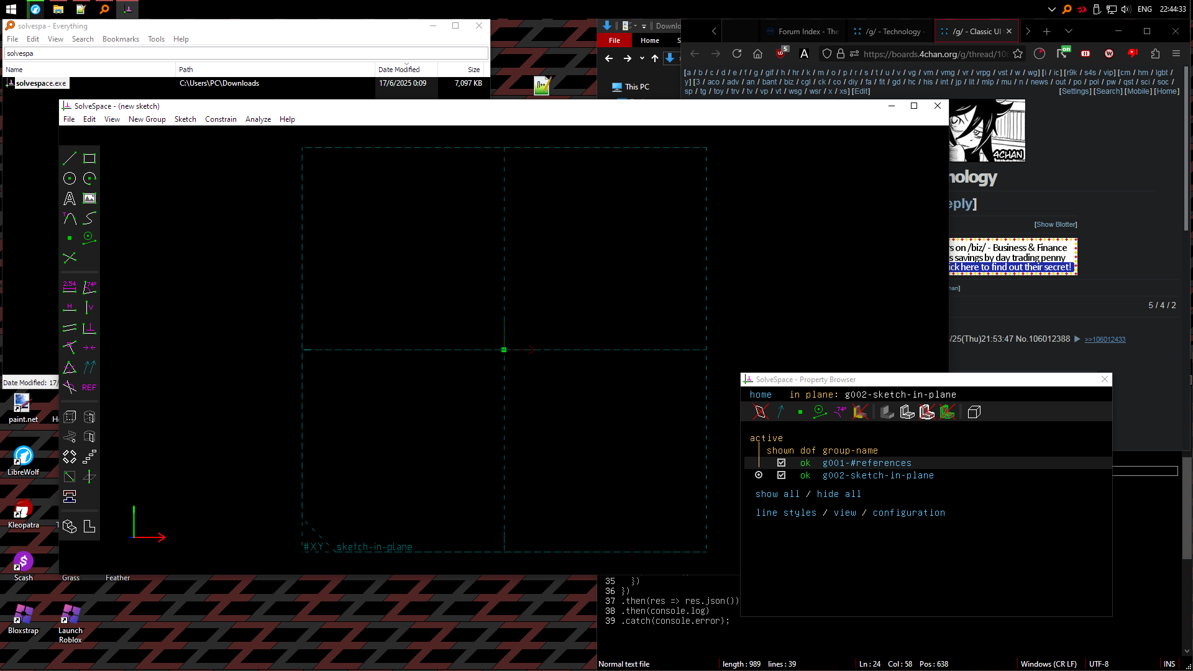
Task: Create a new lathe group
Action: 89,417
